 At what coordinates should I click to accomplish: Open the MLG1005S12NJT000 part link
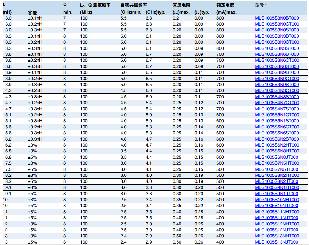276,230
